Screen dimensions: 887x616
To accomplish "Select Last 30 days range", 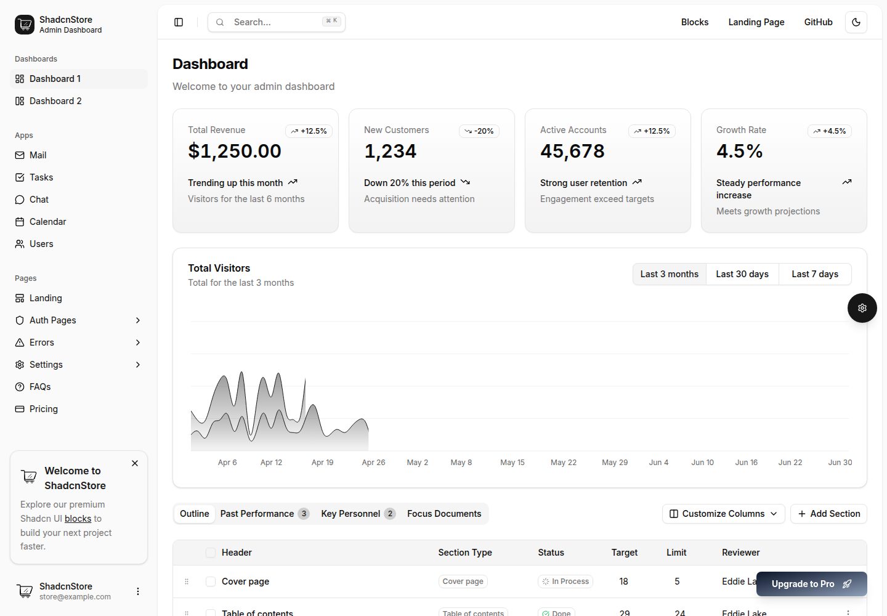I will point(742,274).
